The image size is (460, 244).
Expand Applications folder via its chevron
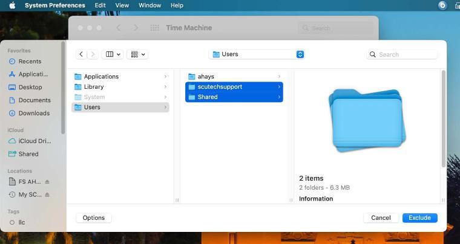(x=165, y=77)
